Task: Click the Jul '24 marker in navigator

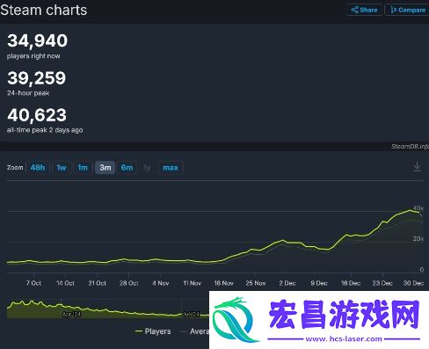Action: point(191,315)
